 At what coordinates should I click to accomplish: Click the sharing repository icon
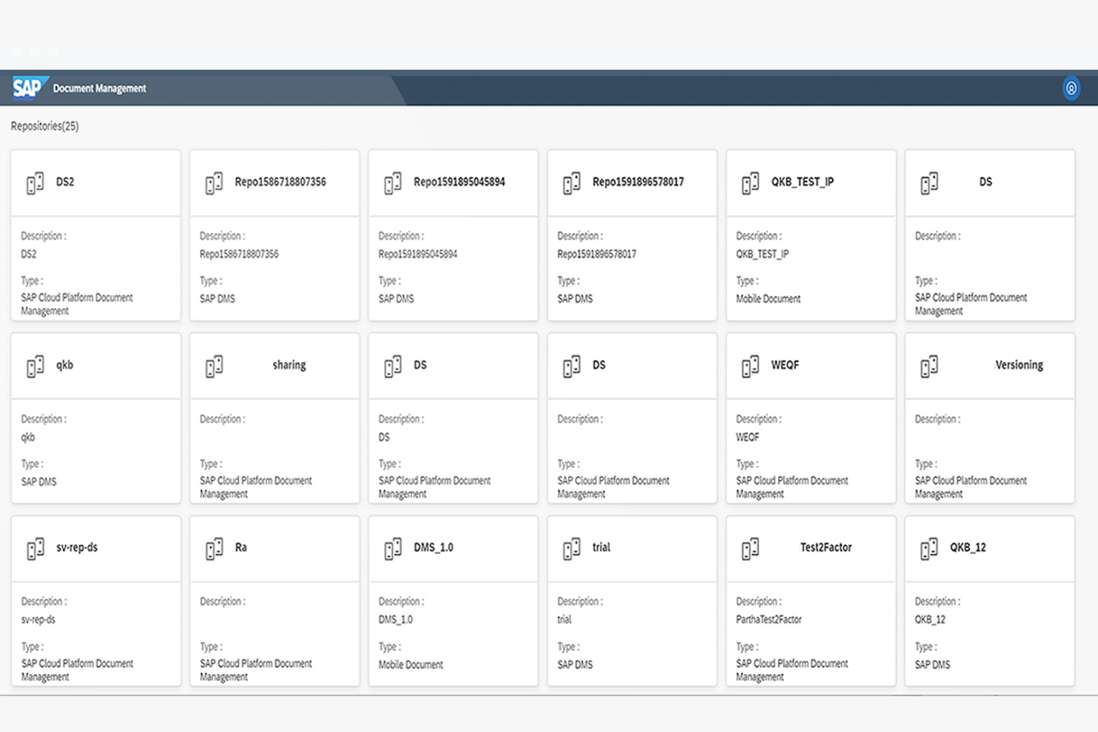214,366
